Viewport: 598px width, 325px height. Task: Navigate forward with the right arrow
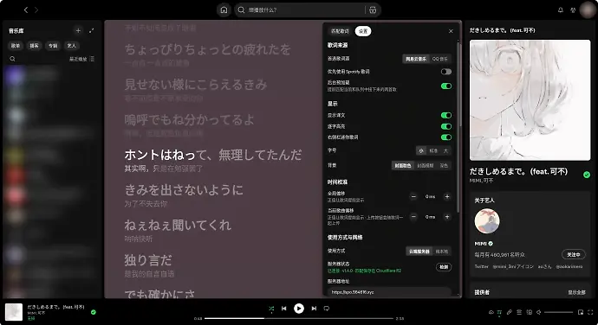click(x=36, y=10)
